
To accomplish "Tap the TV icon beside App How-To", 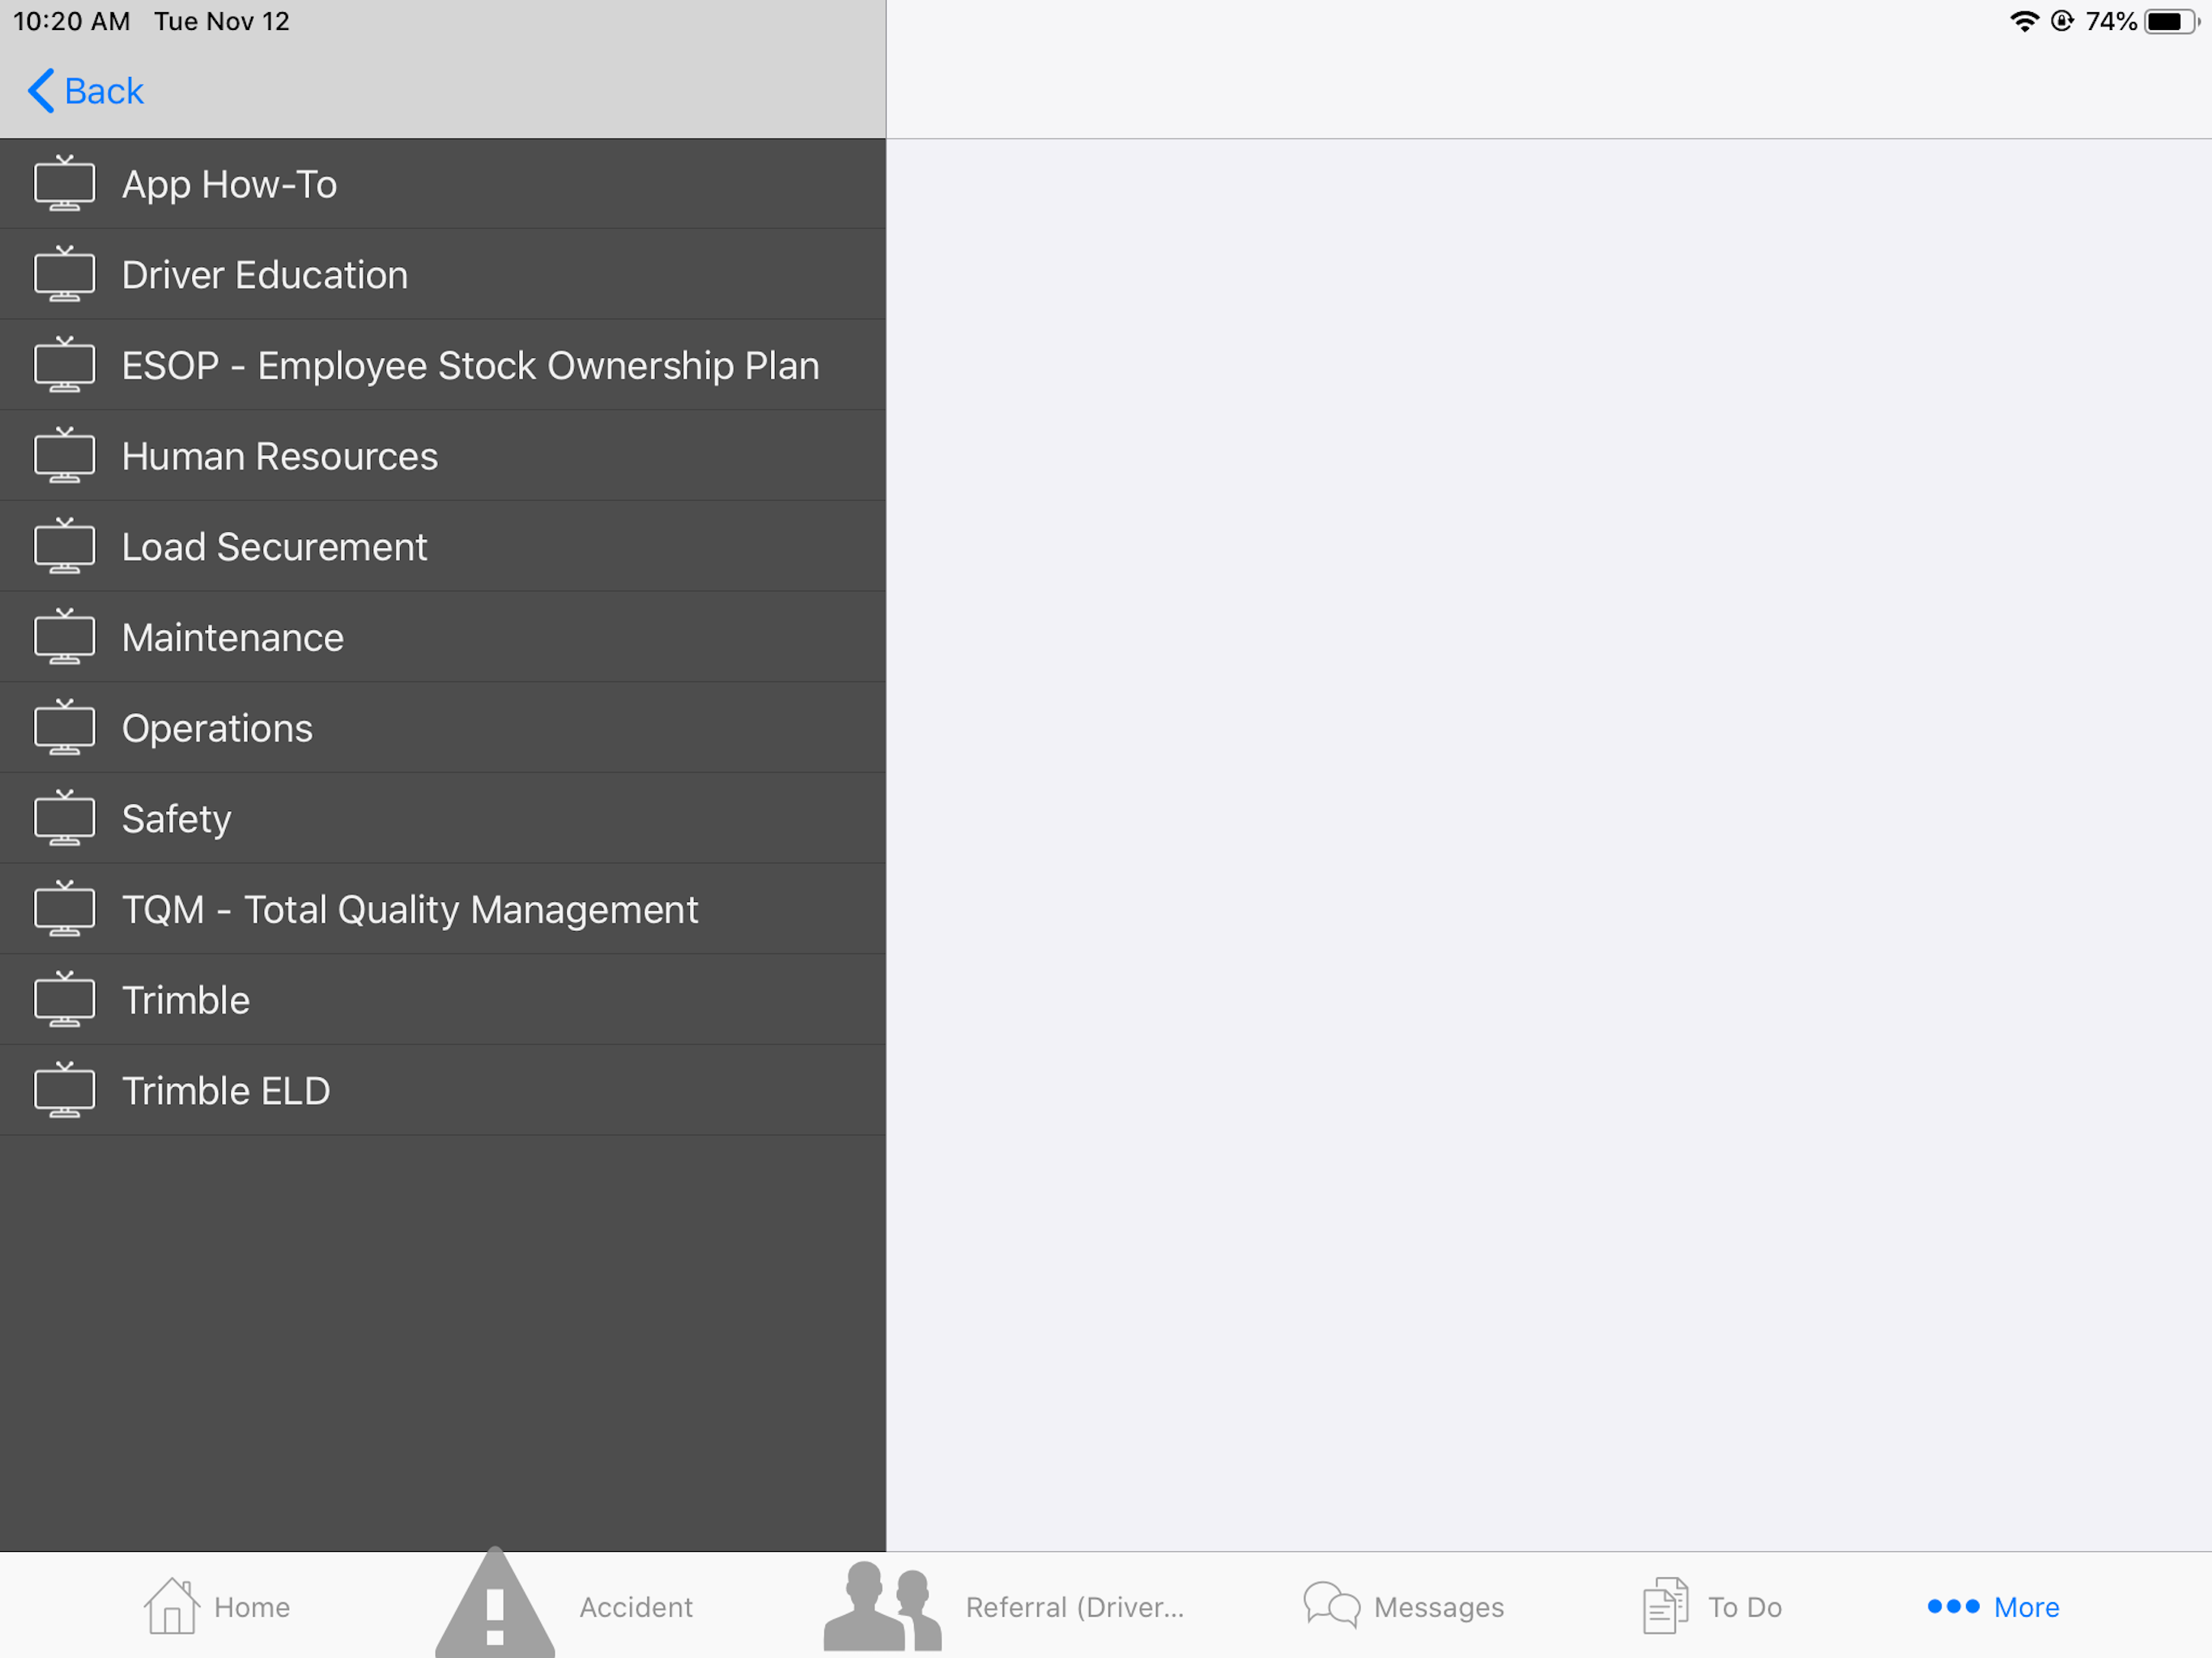I will coord(64,184).
